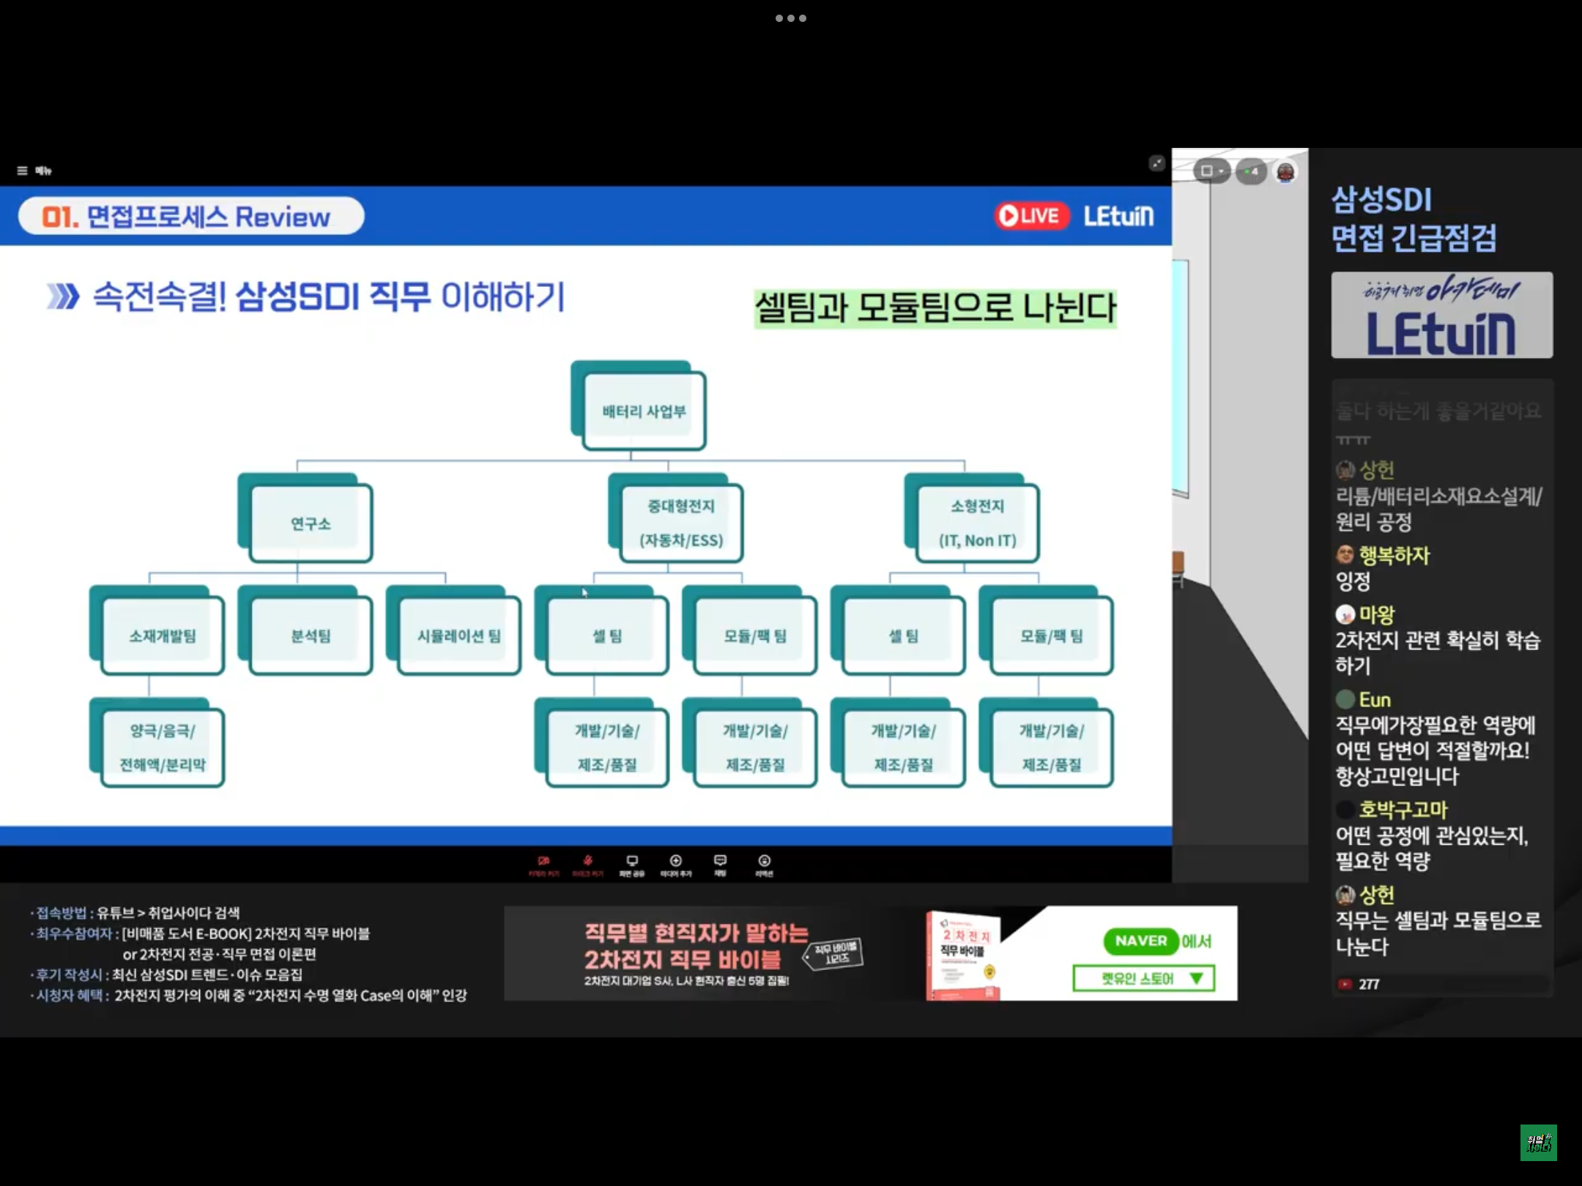1582x1186 pixels.
Task: Expand the 렛유인 스토어 dropdown
Action: point(1143,978)
